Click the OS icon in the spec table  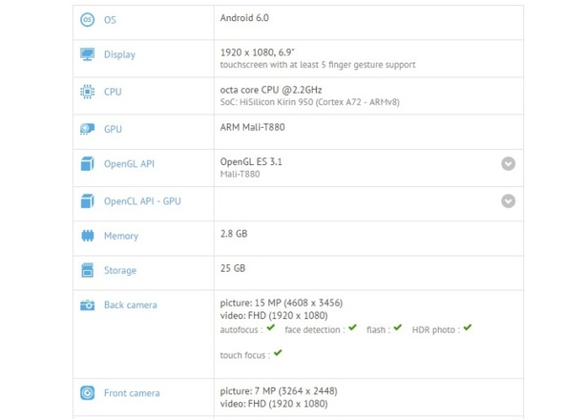tap(88, 20)
